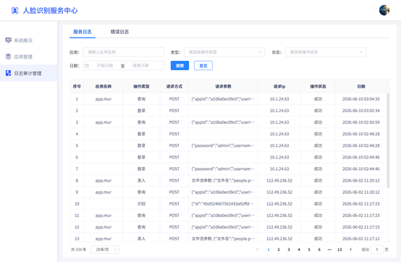Click IP 112.49.236.52 in row 9
Viewport: 401px width, 262px height.
279,193
